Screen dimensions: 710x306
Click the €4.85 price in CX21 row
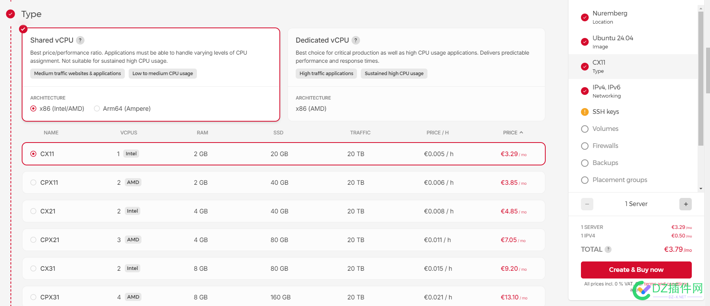pyautogui.click(x=509, y=211)
